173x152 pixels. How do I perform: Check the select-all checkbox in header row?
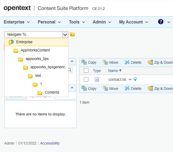click(x=86, y=71)
